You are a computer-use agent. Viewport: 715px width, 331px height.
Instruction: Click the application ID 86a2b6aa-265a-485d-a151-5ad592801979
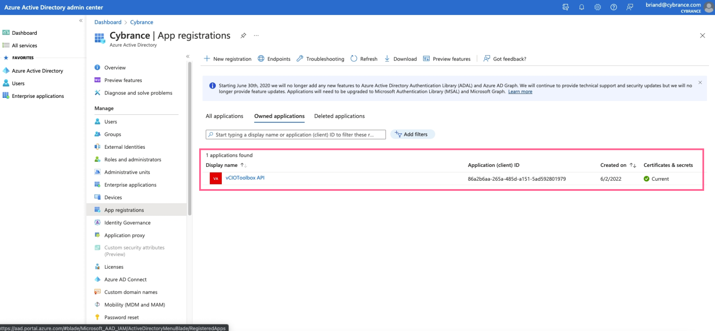click(x=517, y=179)
